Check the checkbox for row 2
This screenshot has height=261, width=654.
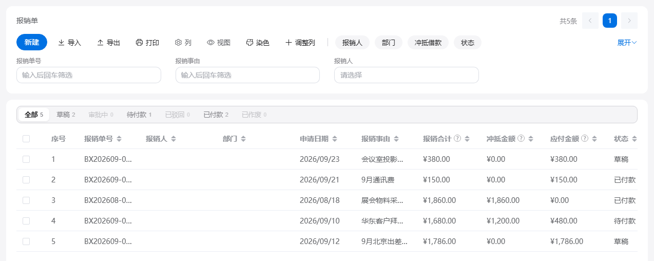(x=26, y=180)
